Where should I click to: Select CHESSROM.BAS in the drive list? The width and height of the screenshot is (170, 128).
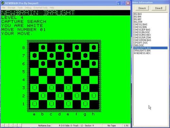click(142, 40)
